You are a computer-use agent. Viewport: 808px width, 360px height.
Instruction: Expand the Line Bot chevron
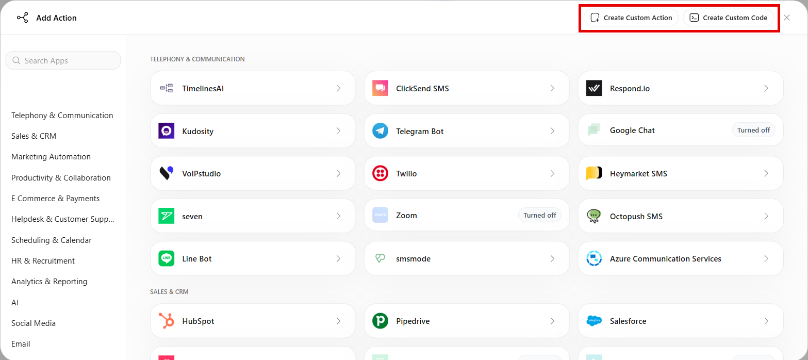click(x=339, y=258)
